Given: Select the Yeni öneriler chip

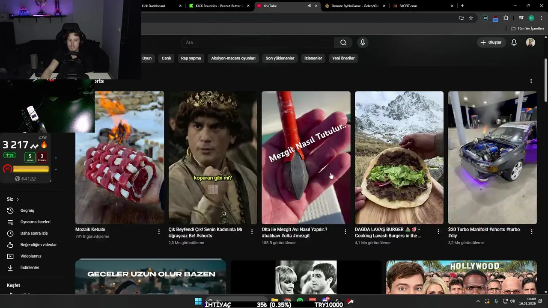Looking at the screenshot, I should pos(343,58).
